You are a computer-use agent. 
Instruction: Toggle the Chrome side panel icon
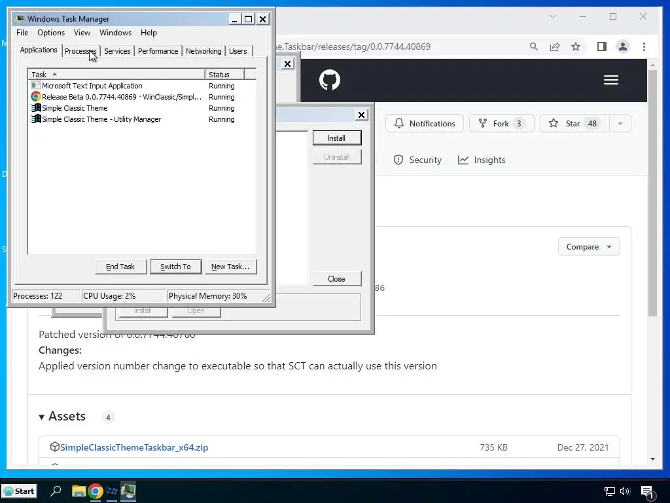coord(602,47)
